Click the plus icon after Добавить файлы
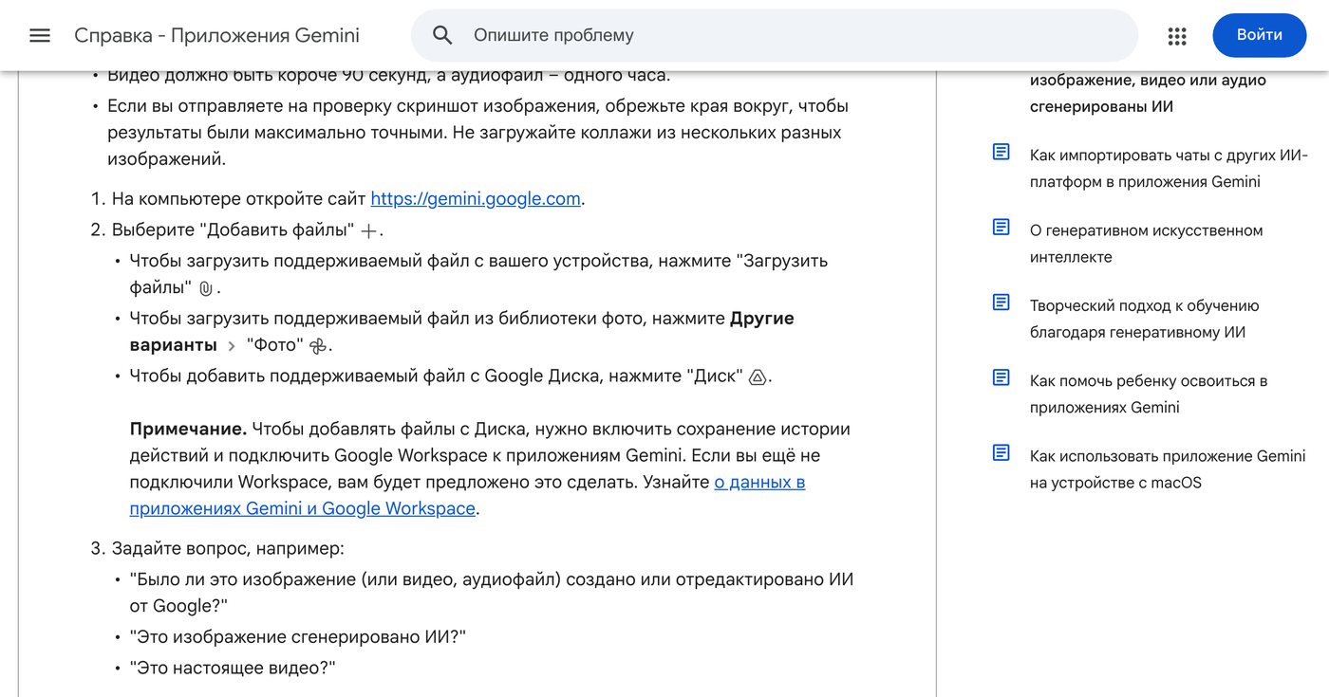This screenshot has height=697, width=1329. [x=369, y=231]
